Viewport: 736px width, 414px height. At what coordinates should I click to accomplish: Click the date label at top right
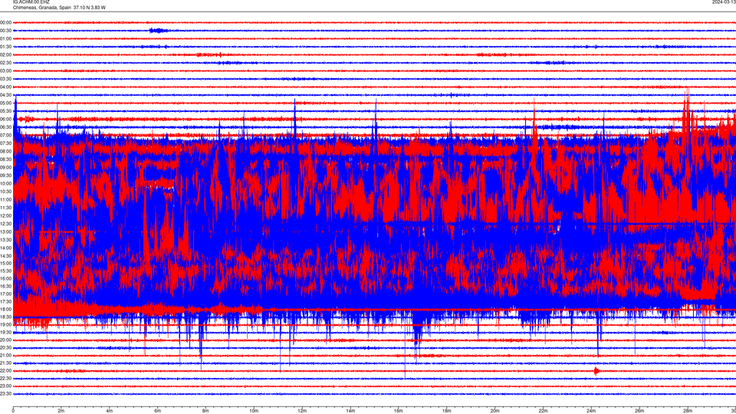(724, 2)
